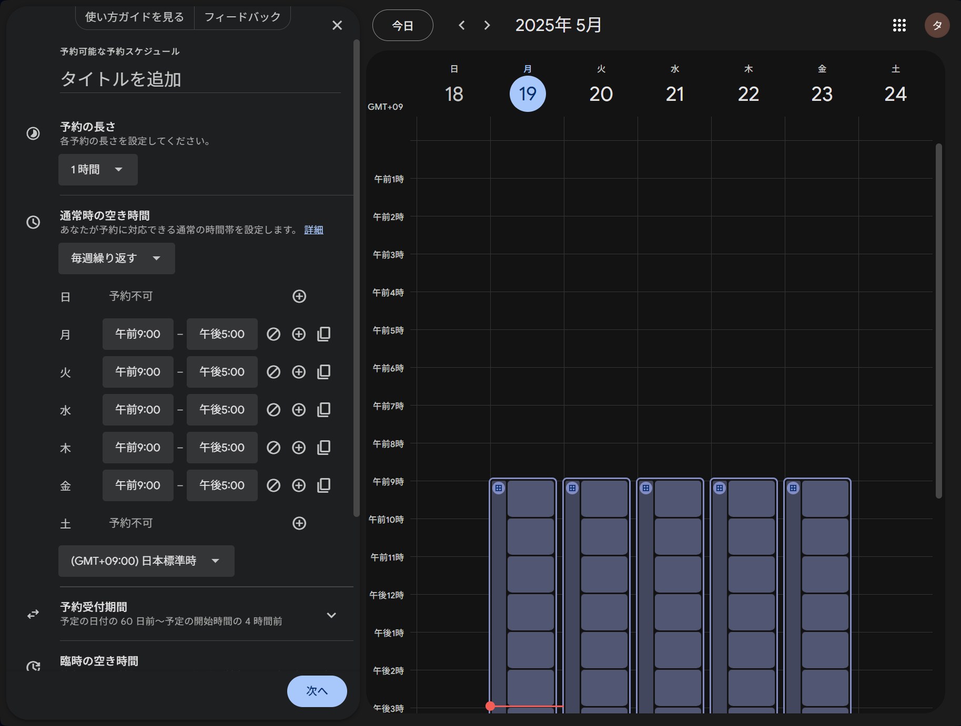The height and width of the screenshot is (726, 961).
Task: Open the 詳細 link
Action: click(313, 230)
